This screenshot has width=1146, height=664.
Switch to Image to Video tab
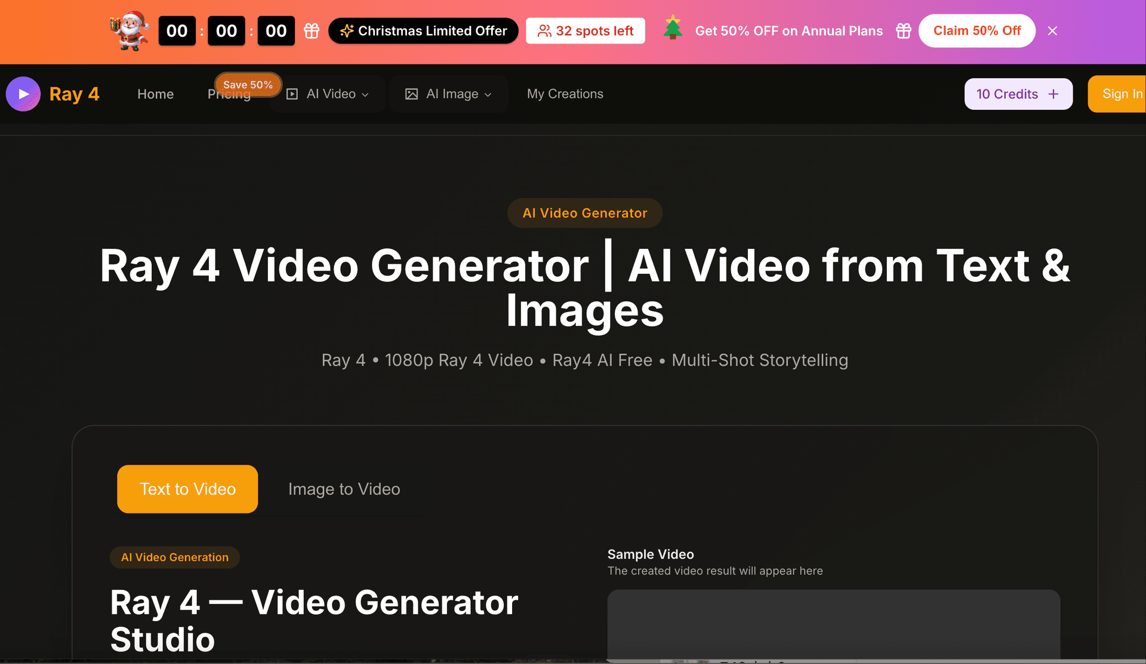click(344, 489)
